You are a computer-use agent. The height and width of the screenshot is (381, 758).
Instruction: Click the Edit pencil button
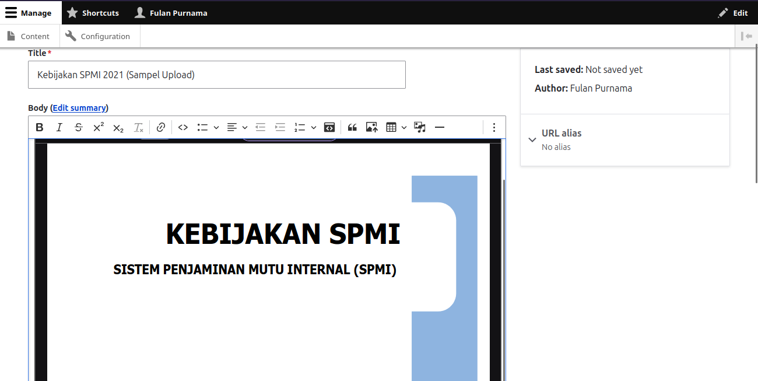(733, 12)
